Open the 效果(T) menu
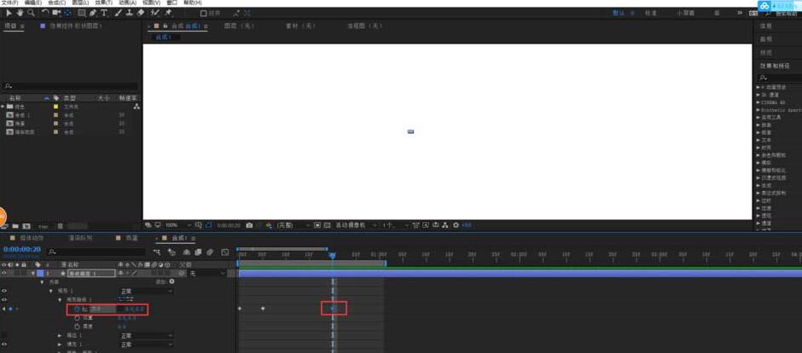 (x=103, y=3)
